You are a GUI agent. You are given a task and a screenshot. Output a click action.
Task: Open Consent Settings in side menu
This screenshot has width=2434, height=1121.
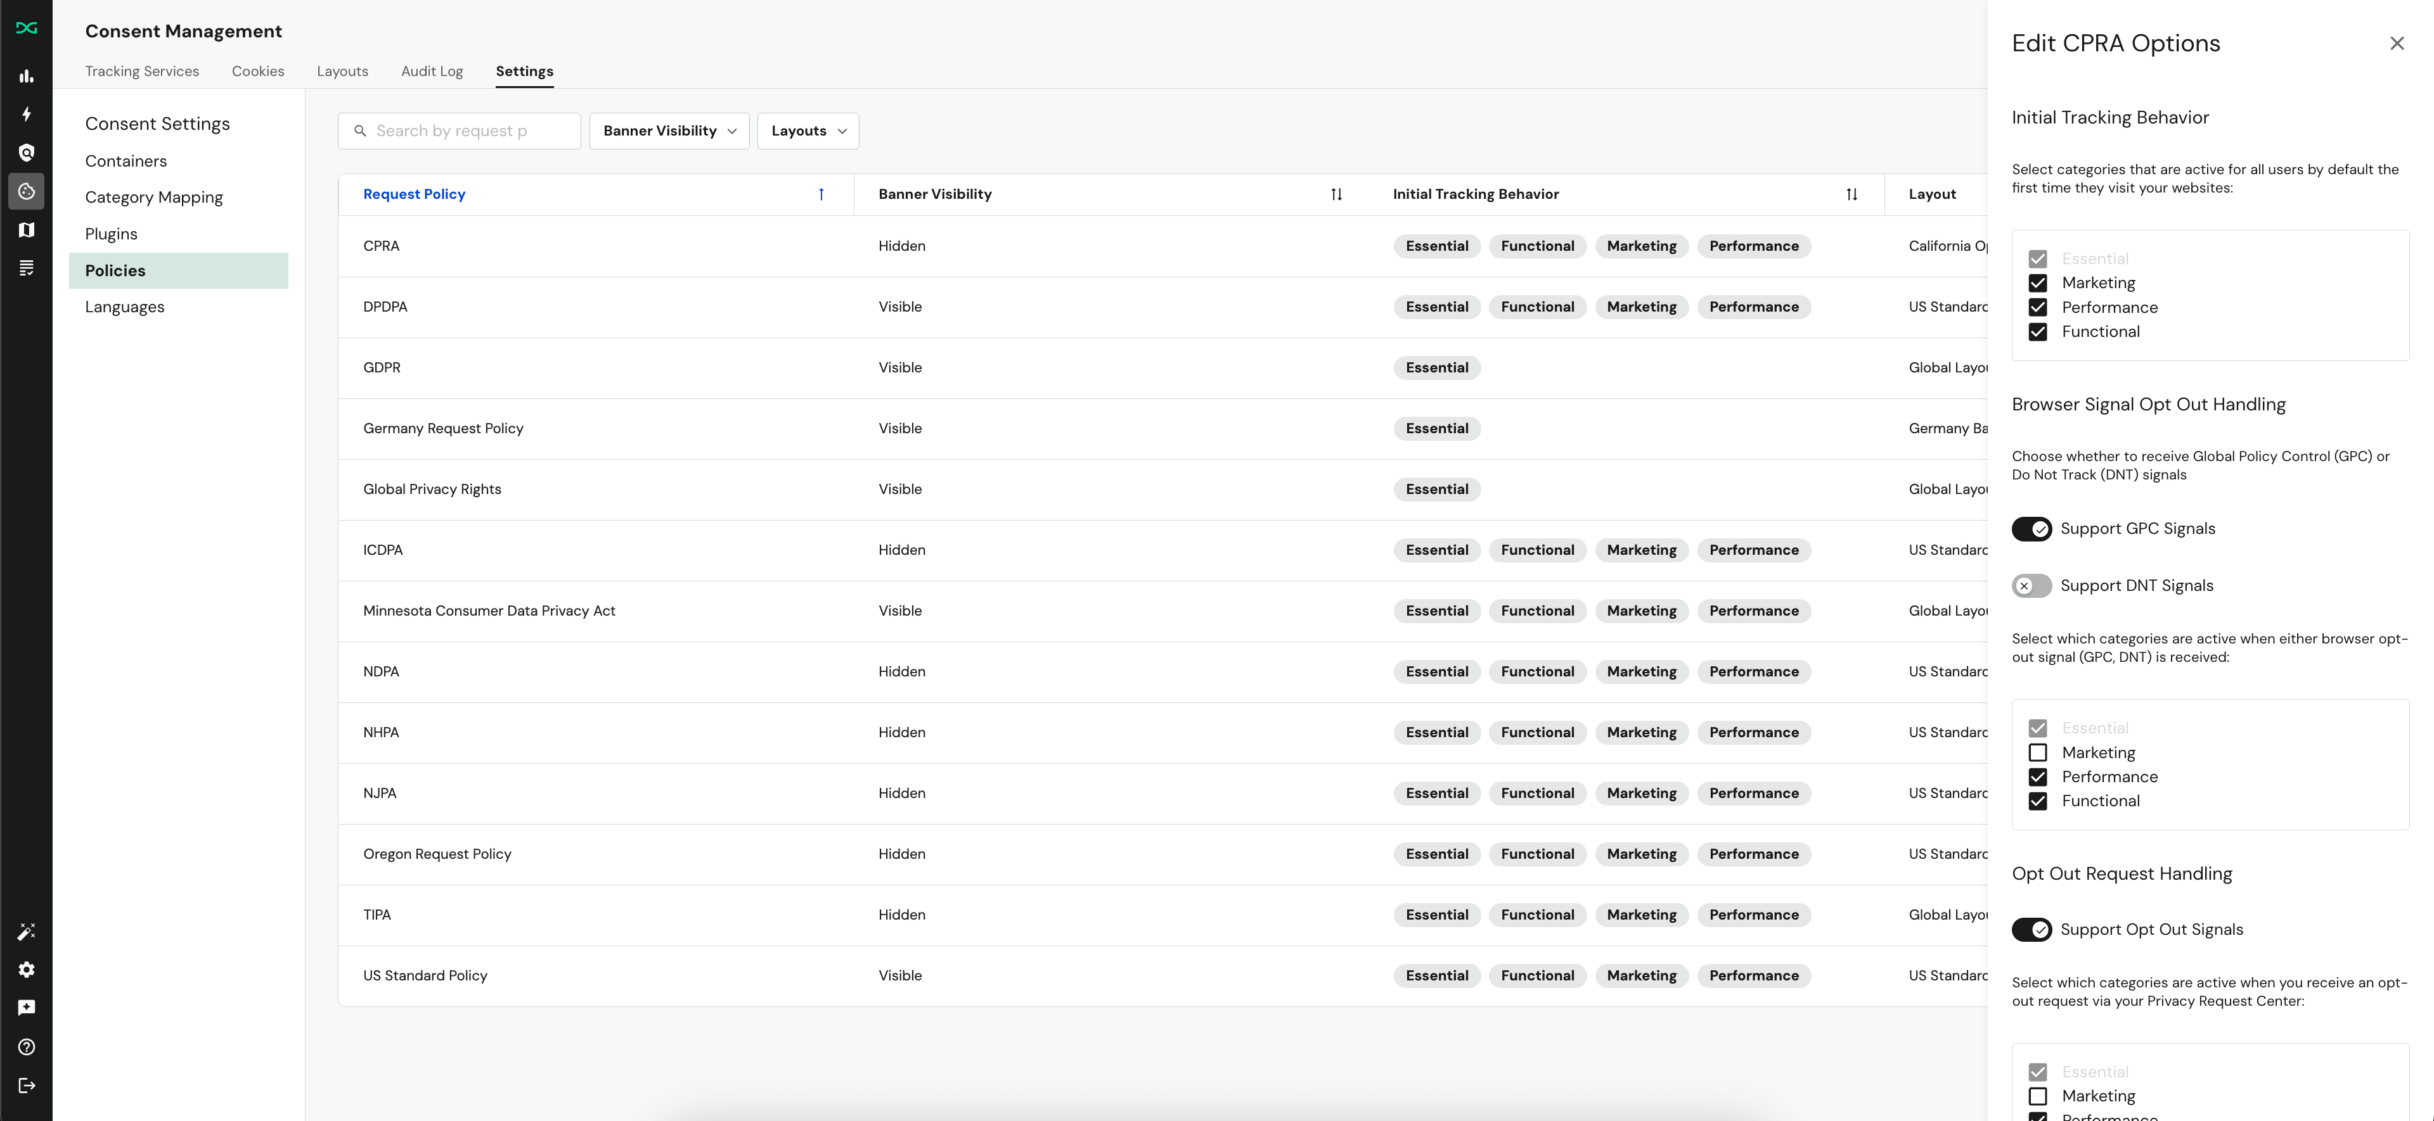(x=158, y=123)
